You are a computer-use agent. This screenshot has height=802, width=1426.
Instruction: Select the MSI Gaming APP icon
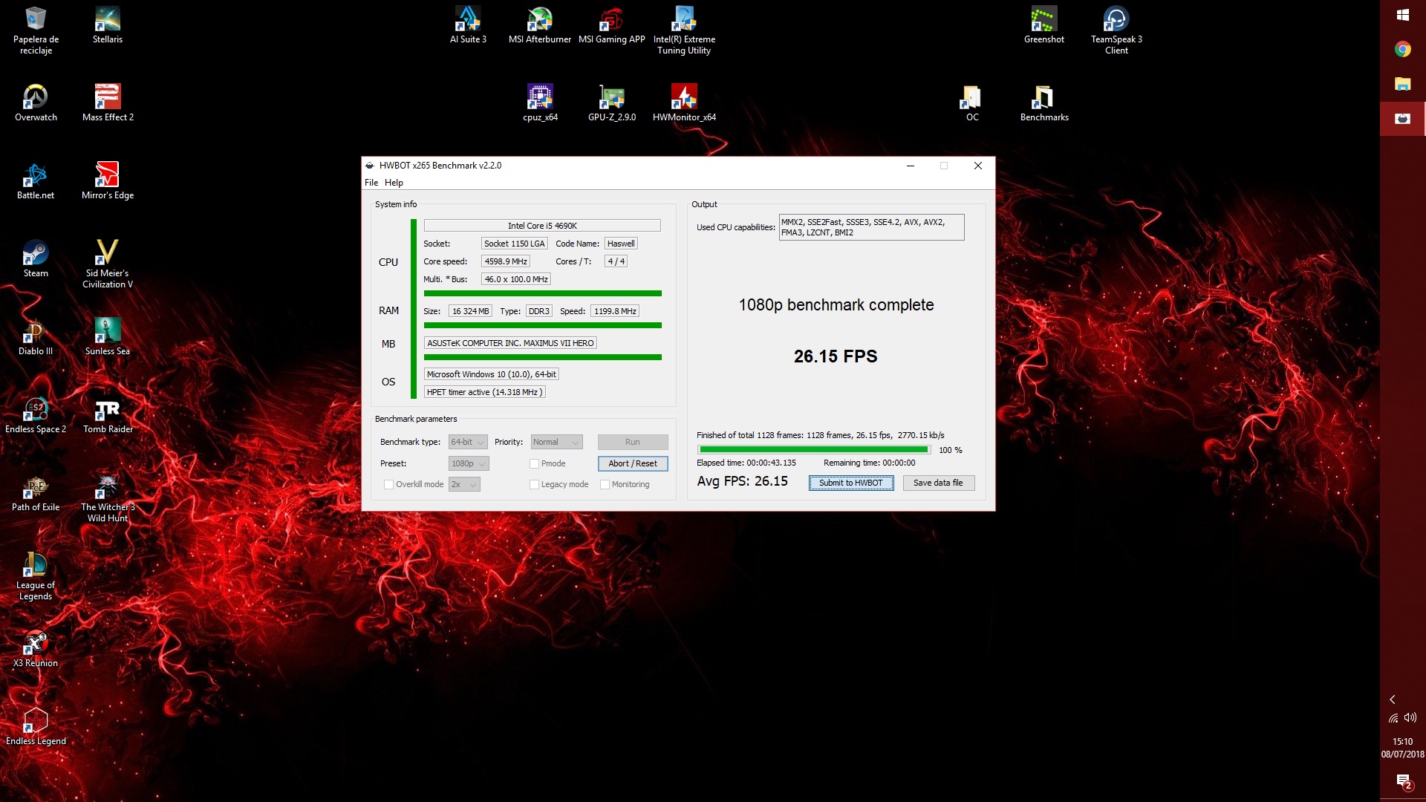point(612,25)
